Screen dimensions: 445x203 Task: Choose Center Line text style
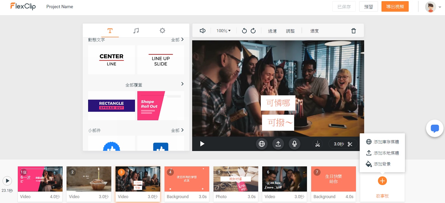[x=112, y=60]
